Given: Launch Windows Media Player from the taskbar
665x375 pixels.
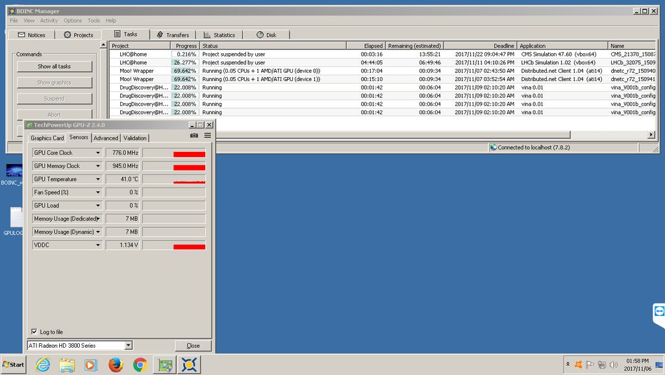Looking at the screenshot, I should pyautogui.click(x=91, y=365).
